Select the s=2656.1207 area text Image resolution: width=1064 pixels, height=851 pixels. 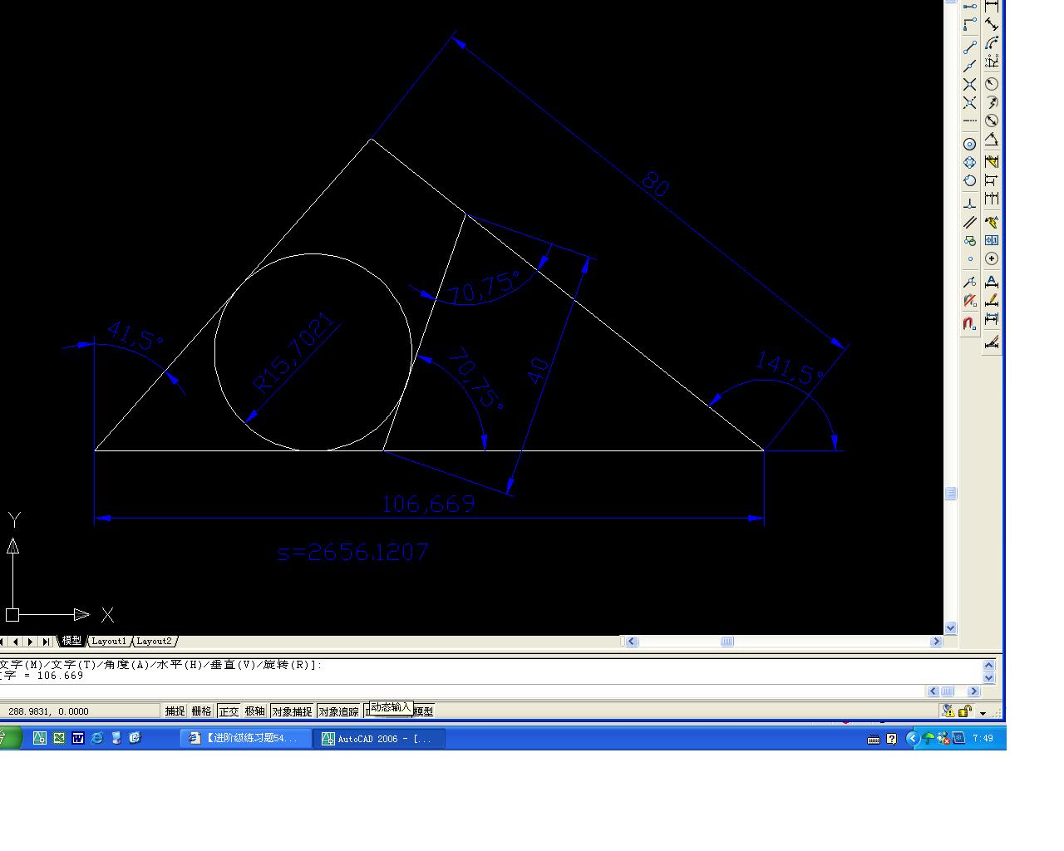(x=352, y=552)
